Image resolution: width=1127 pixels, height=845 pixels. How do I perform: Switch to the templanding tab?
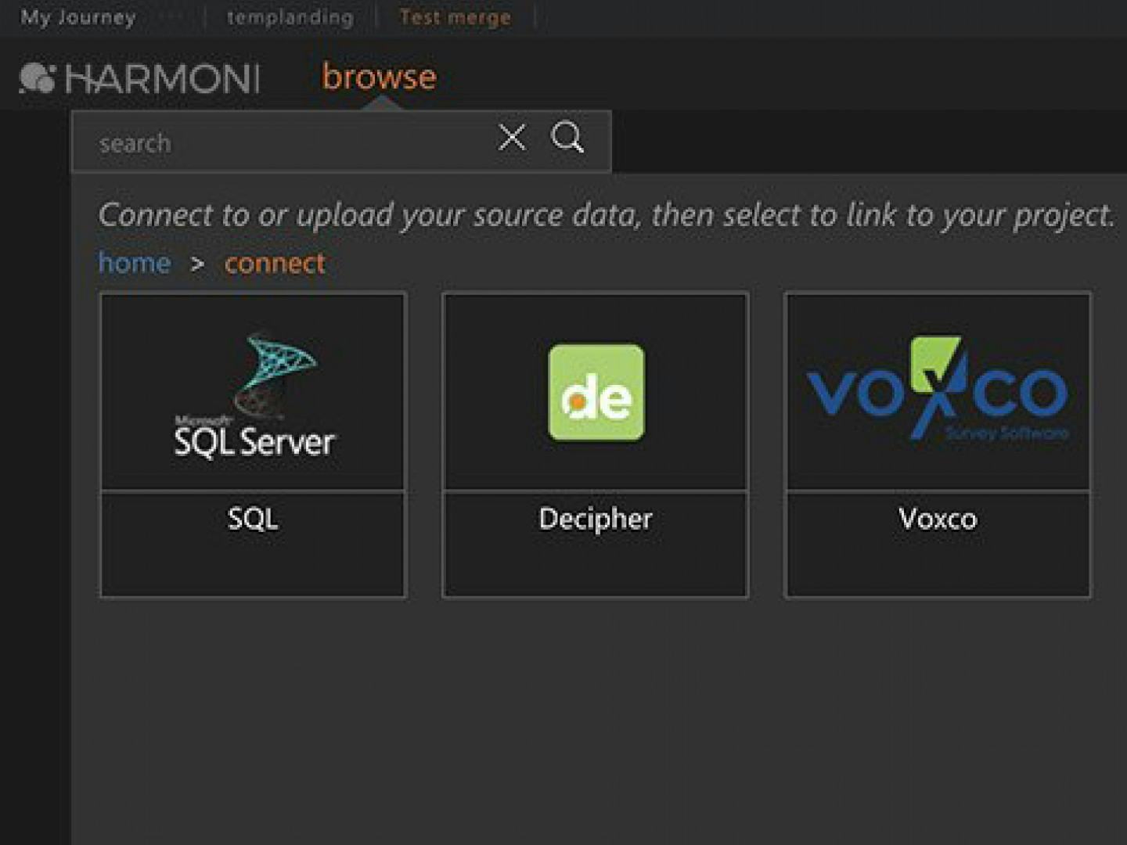coord(290,17)
